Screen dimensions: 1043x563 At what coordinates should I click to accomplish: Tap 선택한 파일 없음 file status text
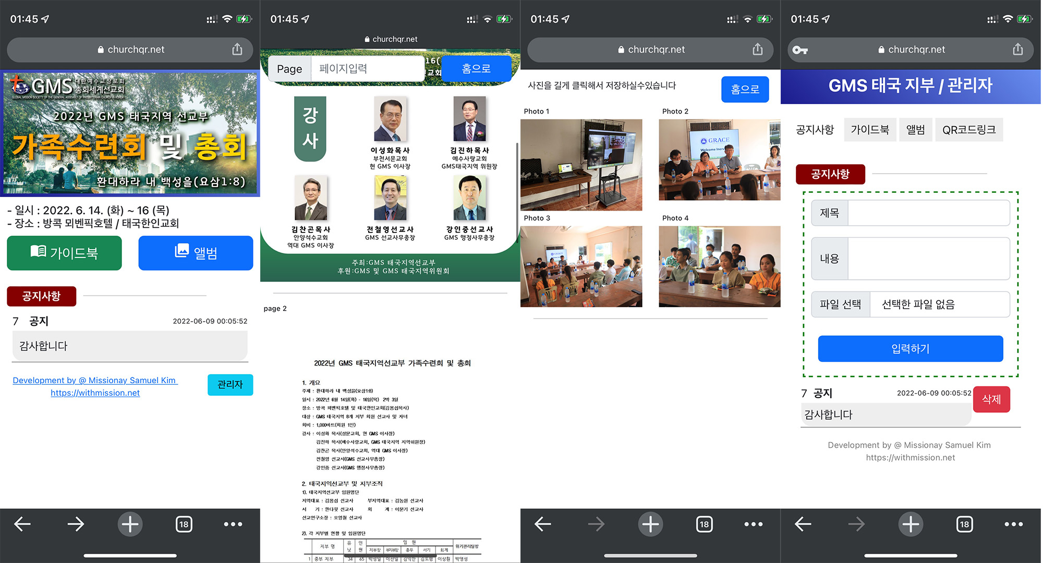pos(918,304)
